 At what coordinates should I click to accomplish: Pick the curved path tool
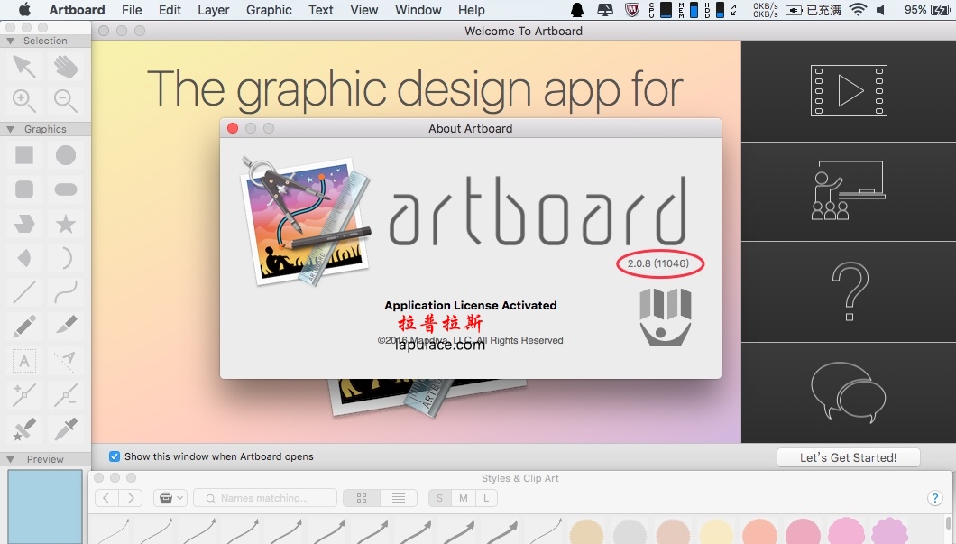point(65,292)
